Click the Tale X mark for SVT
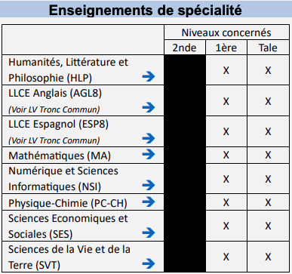This screenshot has height=274, width=292. (268, 257)
